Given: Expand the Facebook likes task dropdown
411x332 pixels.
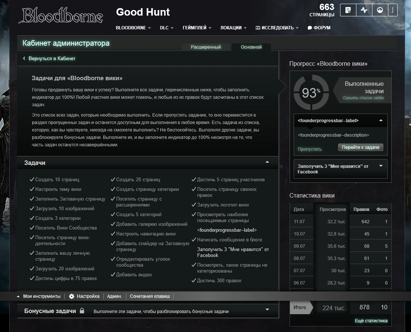Looking at the screenshot, I should click(381, 166).
